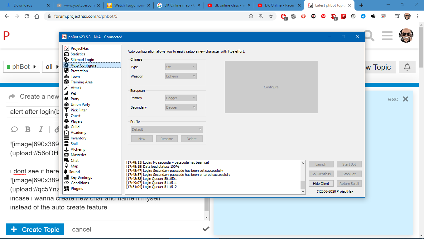Open the Chinese Weapon Bicheon dropdown

[181, 76]
